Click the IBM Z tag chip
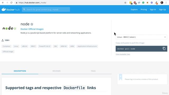The height and width of the screenshot is (95, 169). pos(33,46)
